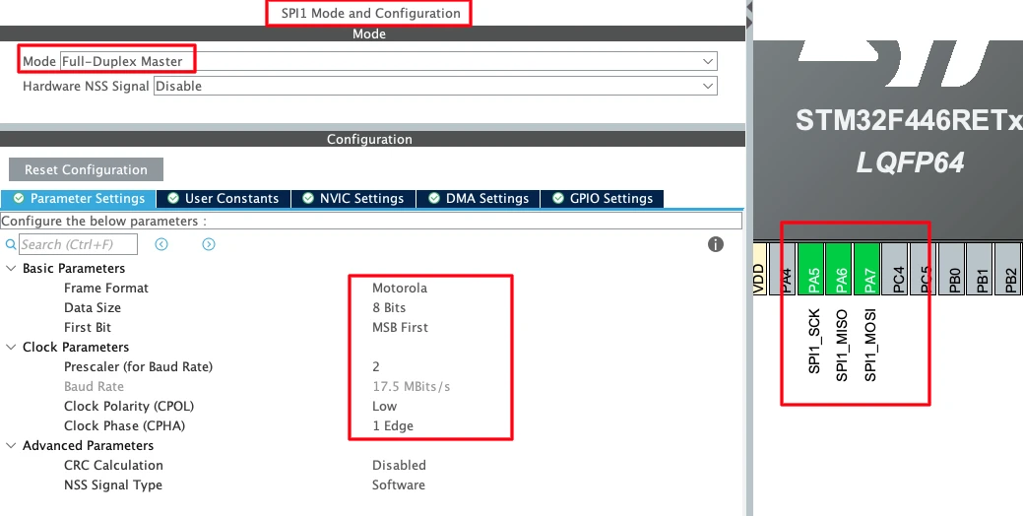Click the gray PC4 pin
The image size is (1023, 516).
click(895, 268)
